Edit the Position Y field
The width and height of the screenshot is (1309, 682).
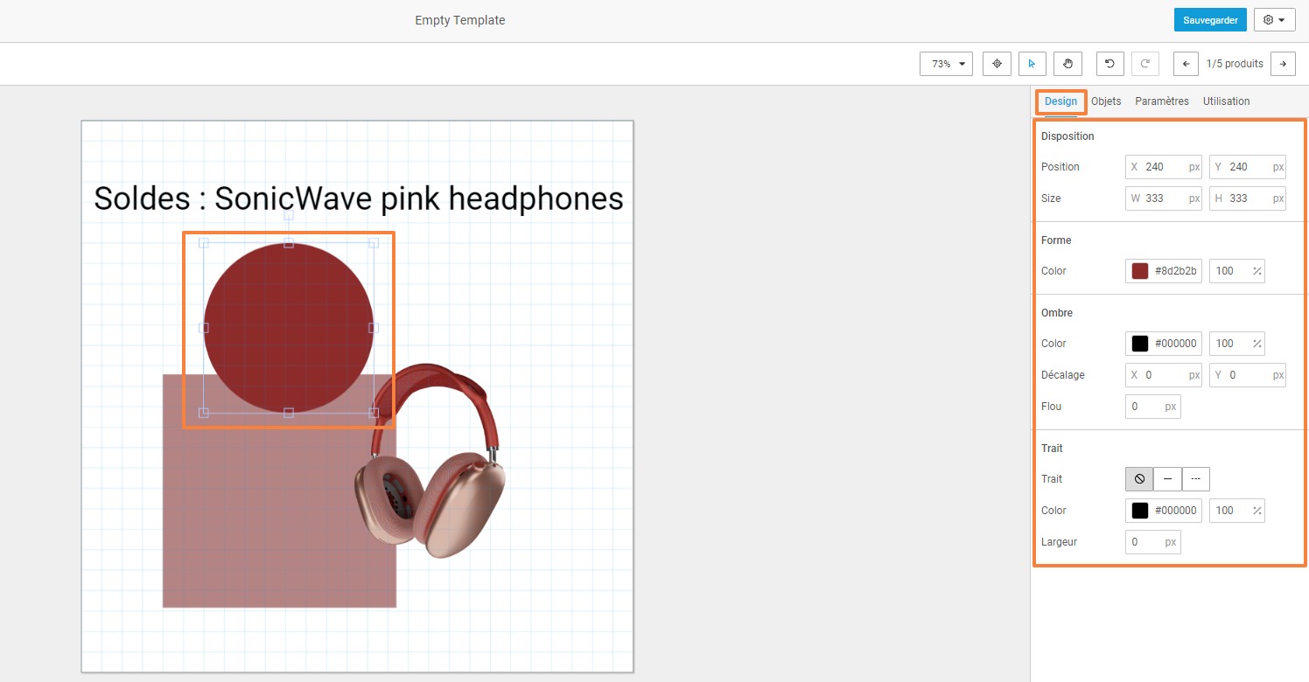coord(1248,167)
